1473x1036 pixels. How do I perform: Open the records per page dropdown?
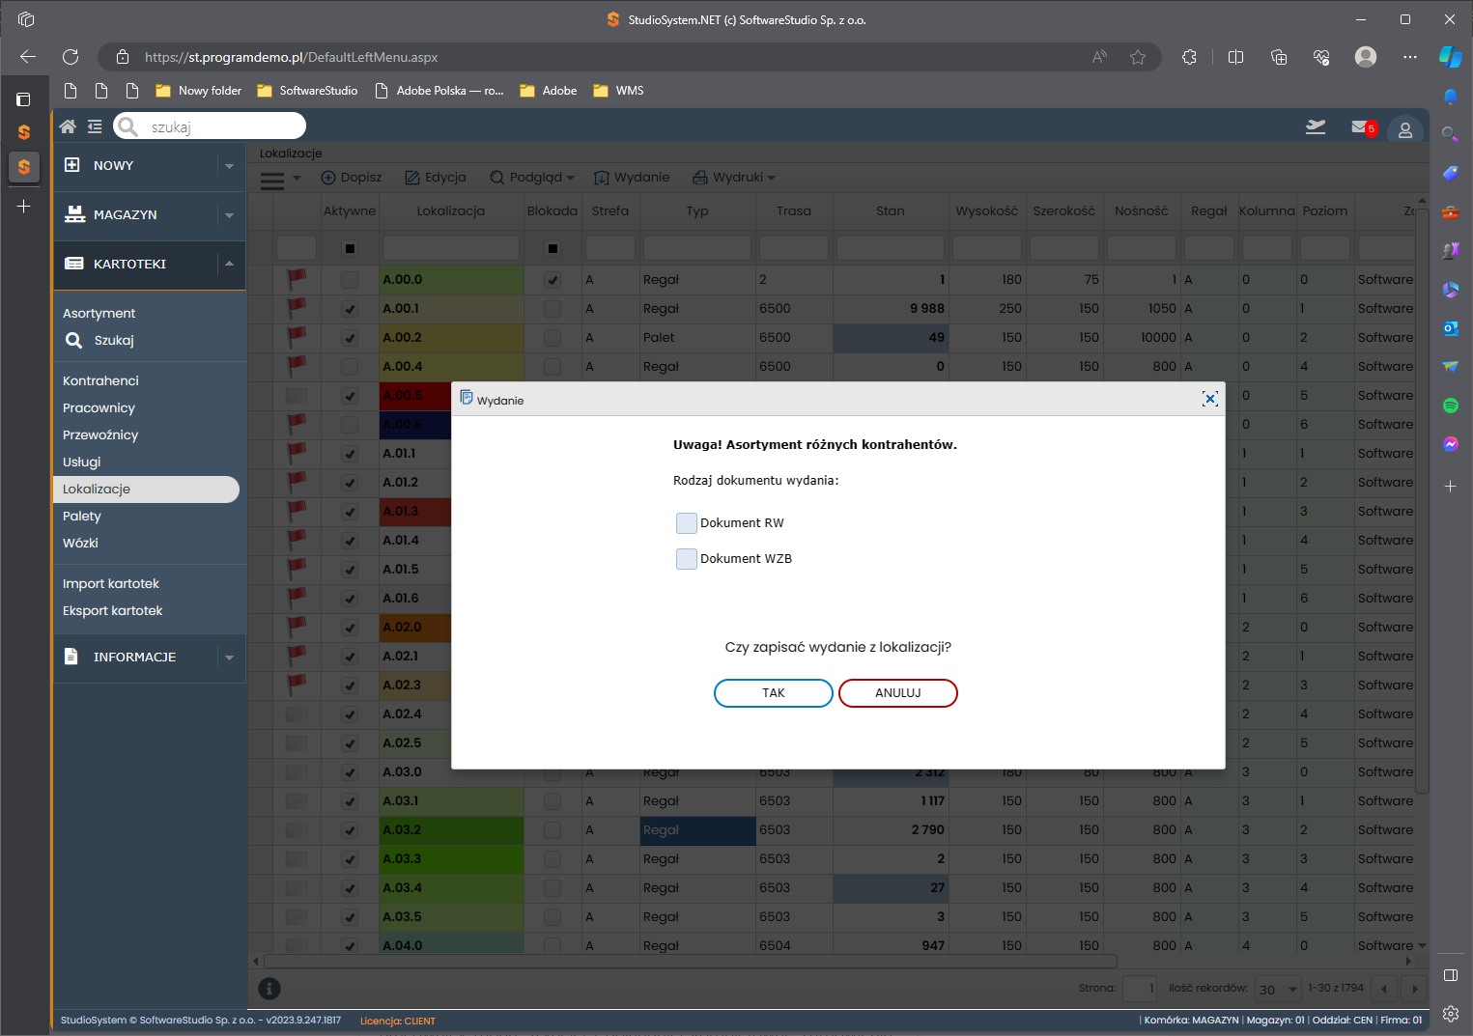click(x=1277, y=989)
